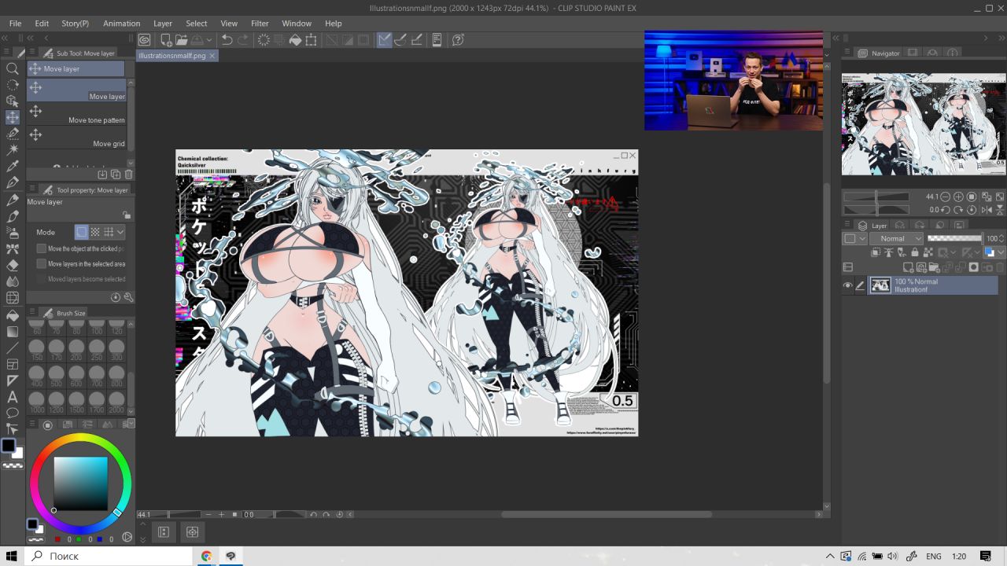
Task: Zoom in in the Navigator panel
Action: (958, 197)
